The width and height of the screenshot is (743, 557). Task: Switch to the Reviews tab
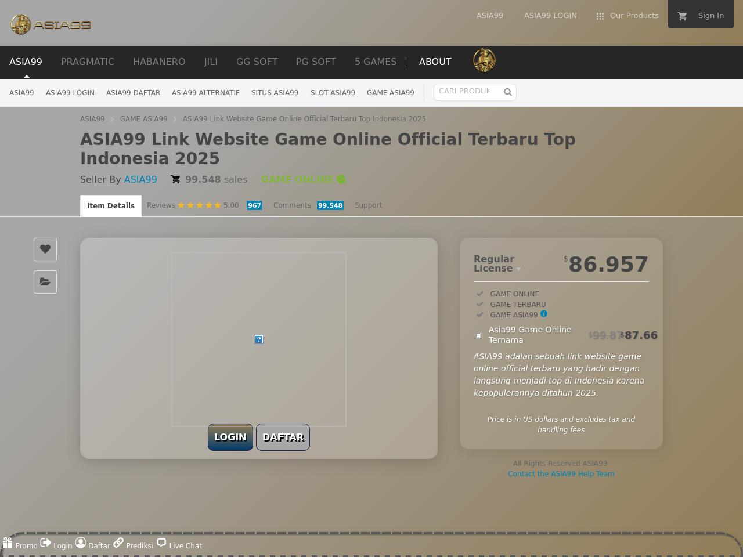click(x=161, y=205)
